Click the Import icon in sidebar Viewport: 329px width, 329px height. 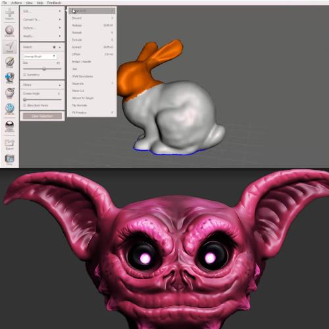[10, 14]
